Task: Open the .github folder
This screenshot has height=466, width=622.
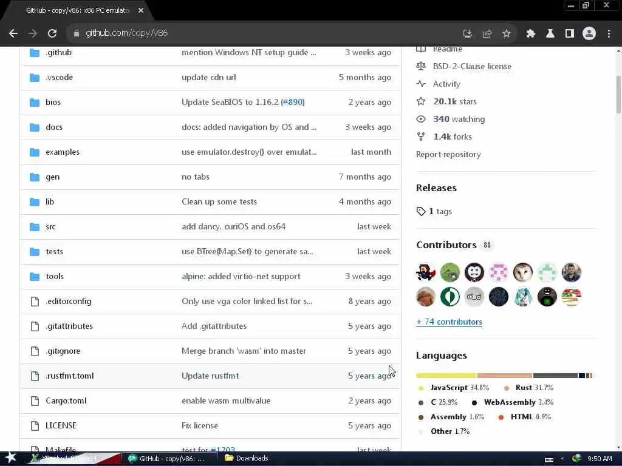Action: coord(59,53)
